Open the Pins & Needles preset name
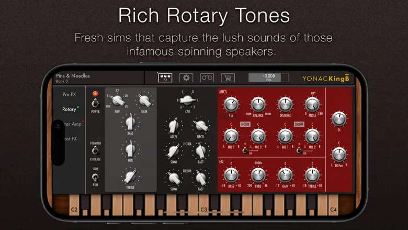Image resolution: width=408 pixels, height=230 pixels. tap(73, 75)
